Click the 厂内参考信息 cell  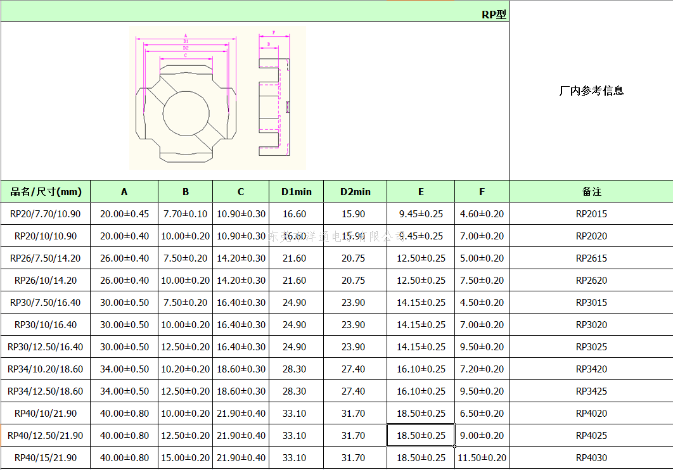[591, 91]
